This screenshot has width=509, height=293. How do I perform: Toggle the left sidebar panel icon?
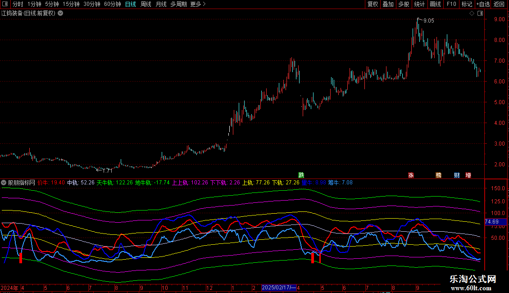point(4,4)
